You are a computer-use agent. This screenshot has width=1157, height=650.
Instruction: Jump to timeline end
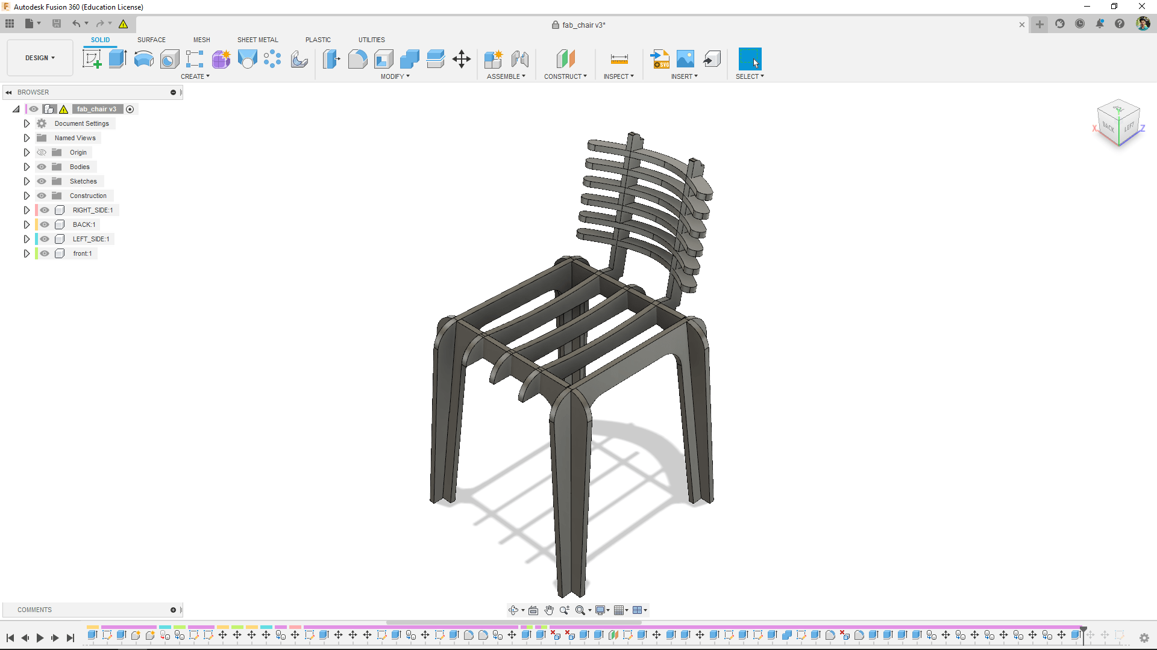click(x=71, y=638)
